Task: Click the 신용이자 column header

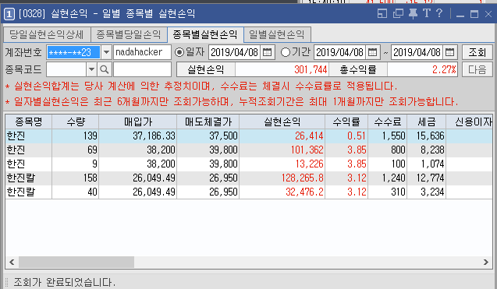Action: pos(470,122)
